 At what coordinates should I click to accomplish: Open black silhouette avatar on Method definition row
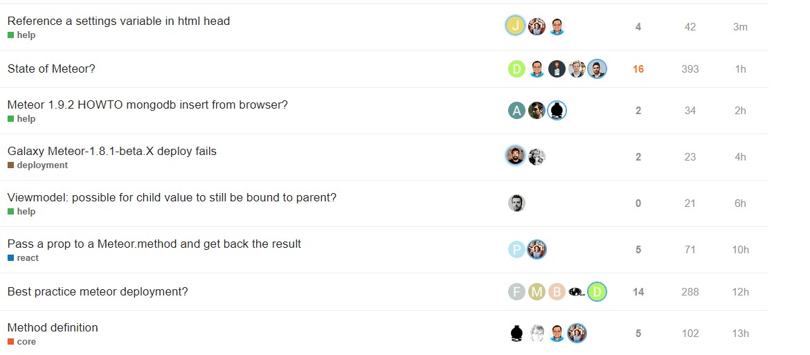(516, 334)
